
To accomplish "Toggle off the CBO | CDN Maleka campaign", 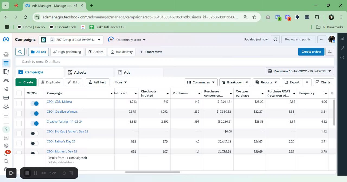I will 34,103.
